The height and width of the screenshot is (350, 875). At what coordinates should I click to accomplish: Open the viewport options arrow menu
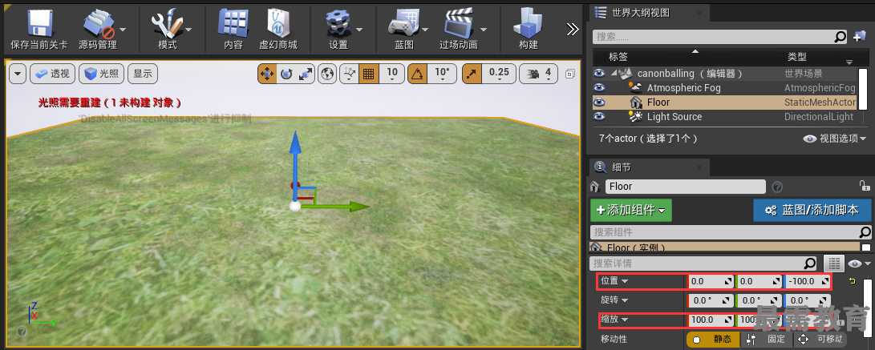(18, 74)
